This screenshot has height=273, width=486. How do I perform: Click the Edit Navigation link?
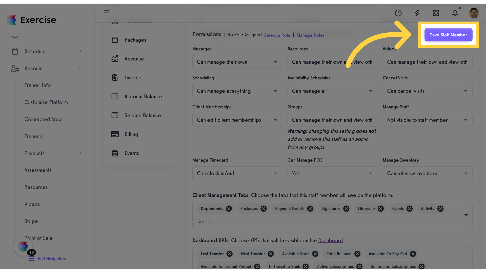click(x=52, y=259)
